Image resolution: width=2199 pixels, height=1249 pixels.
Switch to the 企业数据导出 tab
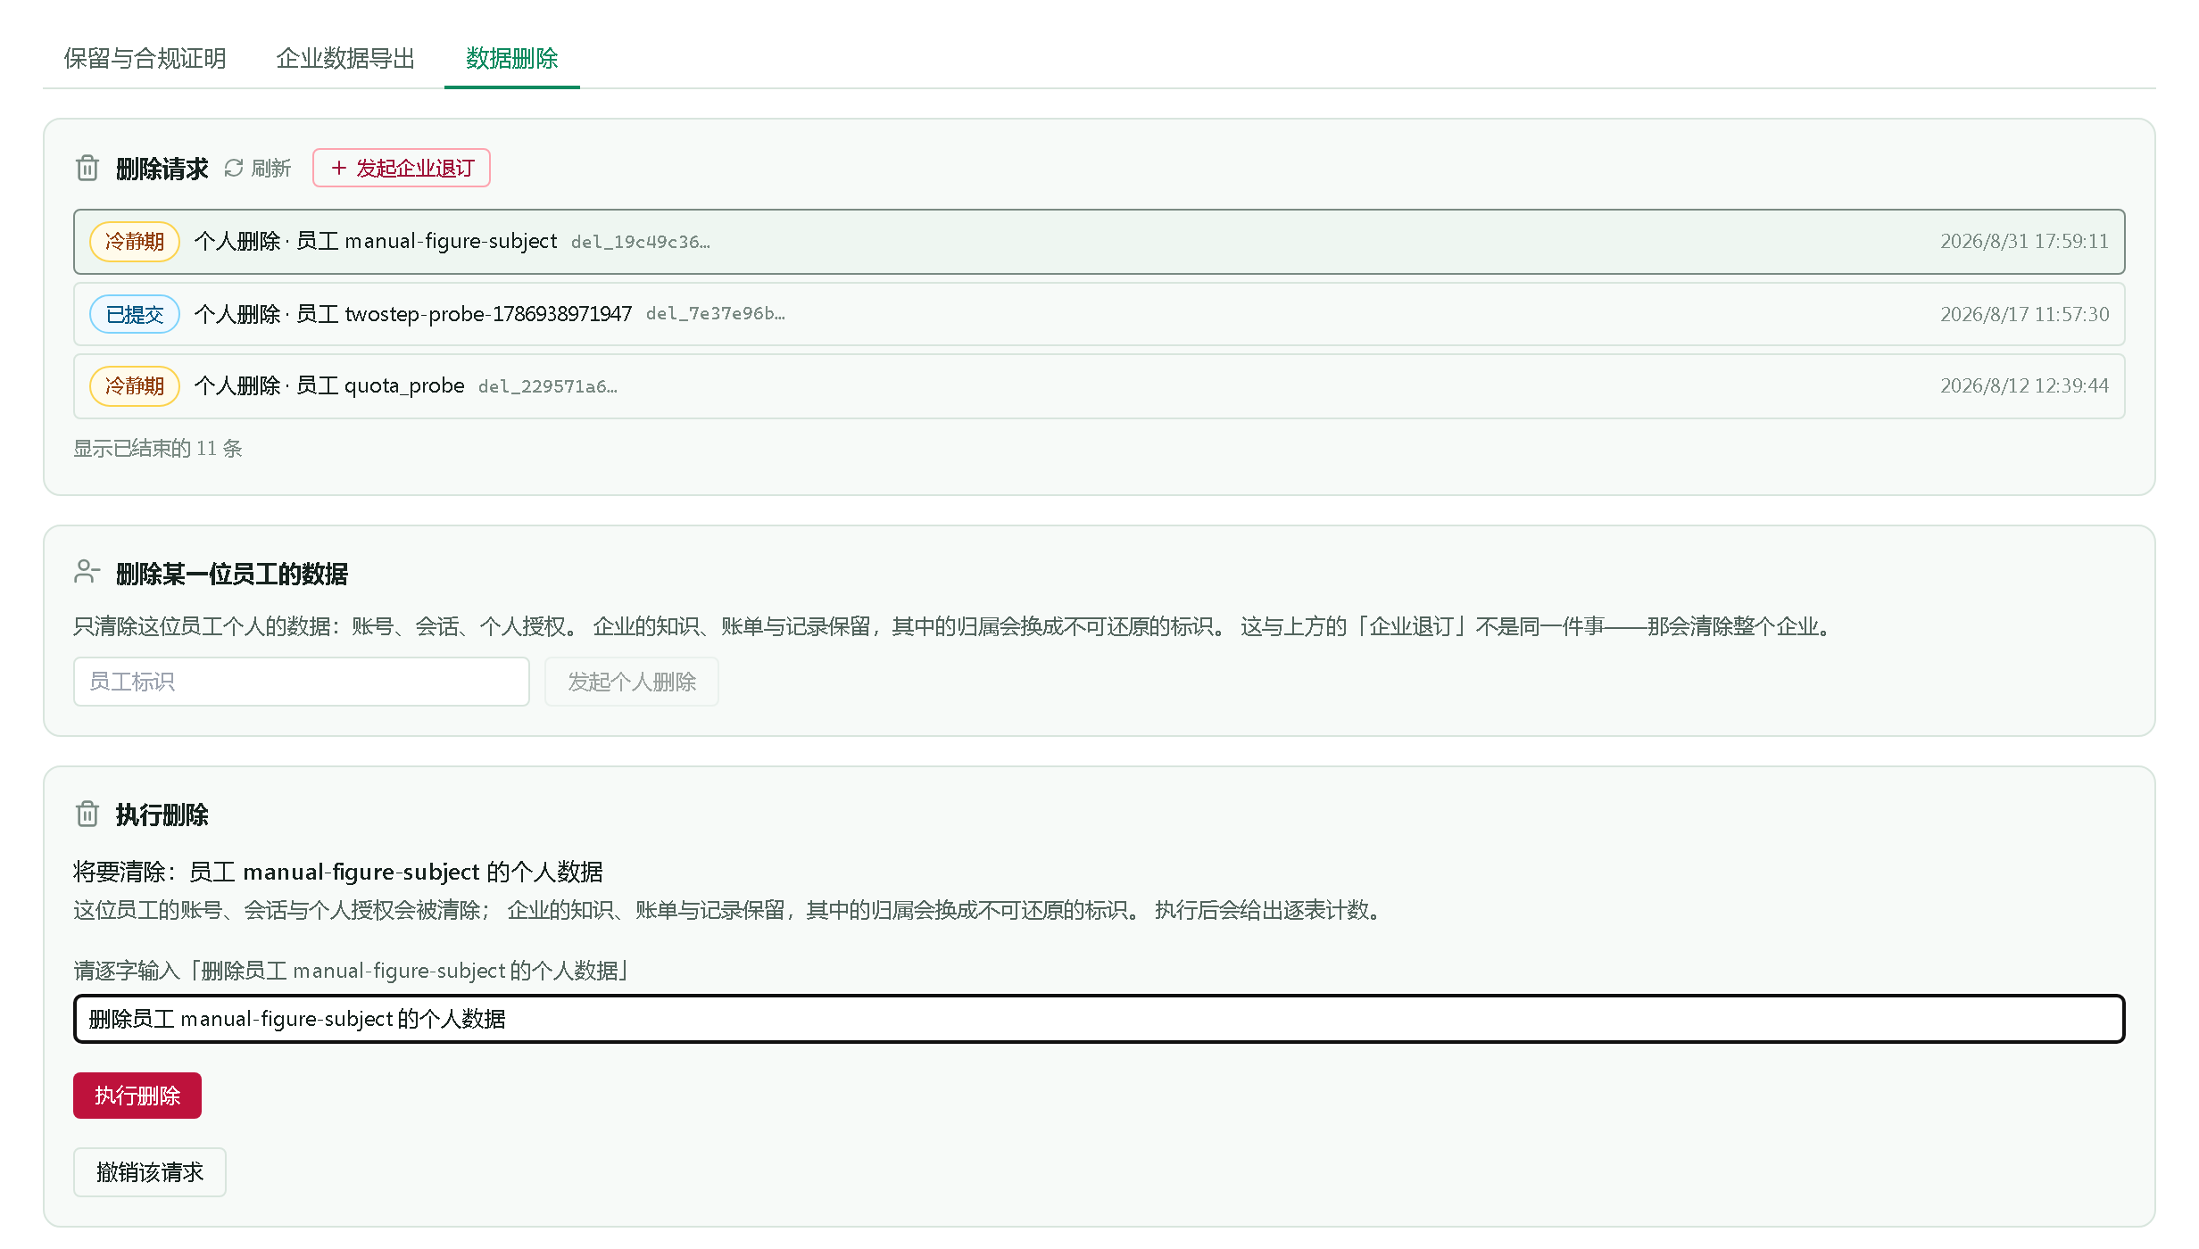pos(345,59)
